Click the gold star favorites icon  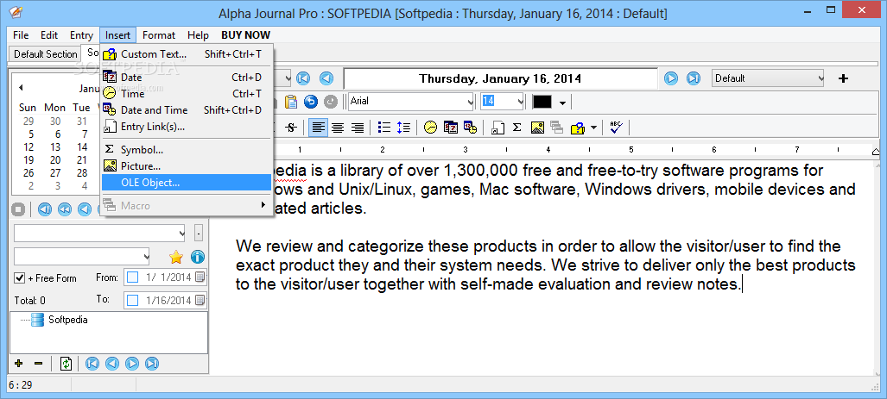click(x=176, y=257)
